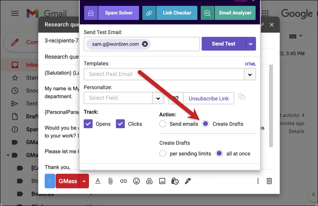Remove sam.g@wordzen.com from test recipients
Image resolution: width=318 pixels, height=206 pixels.
(x=145, y=44)
